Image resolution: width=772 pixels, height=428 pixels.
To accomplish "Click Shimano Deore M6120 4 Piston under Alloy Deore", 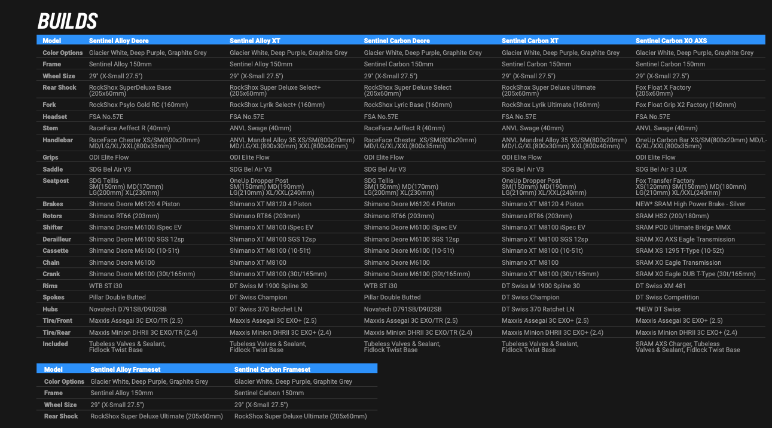I will pos(135,204).
